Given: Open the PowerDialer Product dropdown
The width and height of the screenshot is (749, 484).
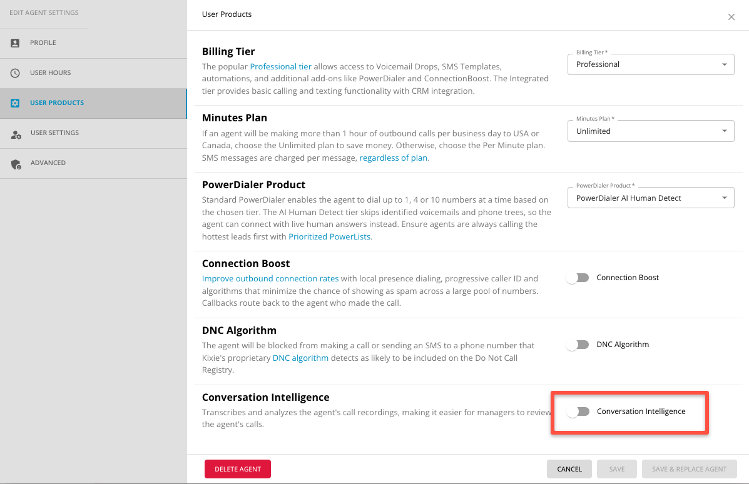Looking at the screenshot, I should (x=651, y=198).
